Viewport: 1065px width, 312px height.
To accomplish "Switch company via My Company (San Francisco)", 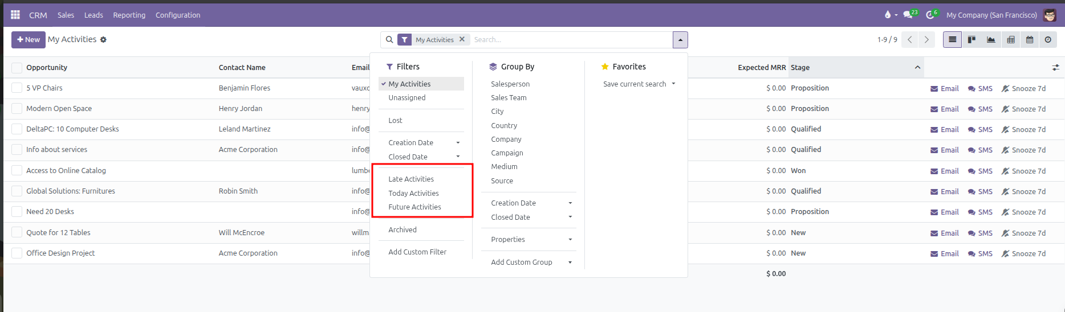I will (991, 15).
